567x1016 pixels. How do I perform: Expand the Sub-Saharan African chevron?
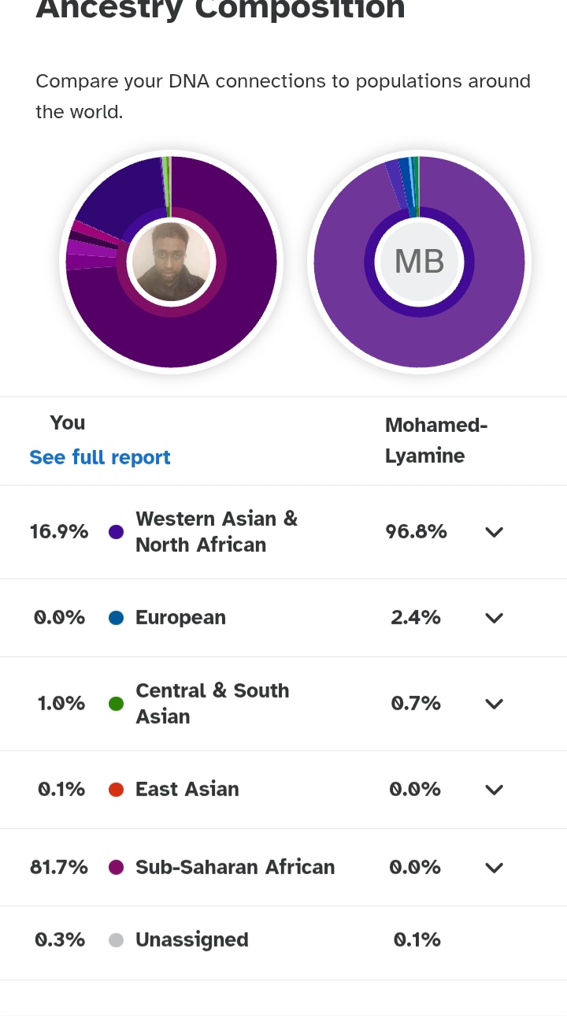494,868
